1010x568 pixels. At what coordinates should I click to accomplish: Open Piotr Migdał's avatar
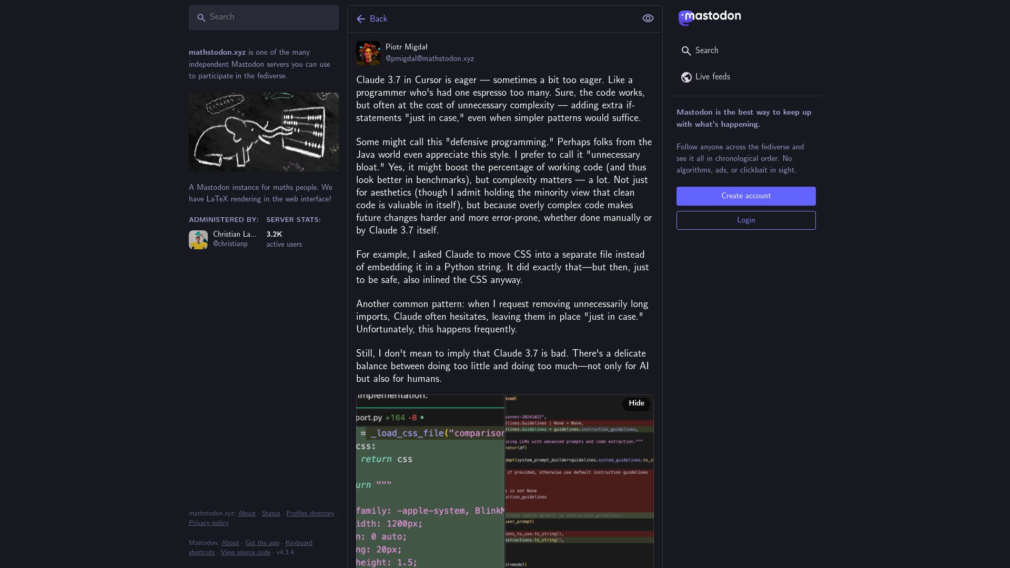pos(368,53)
